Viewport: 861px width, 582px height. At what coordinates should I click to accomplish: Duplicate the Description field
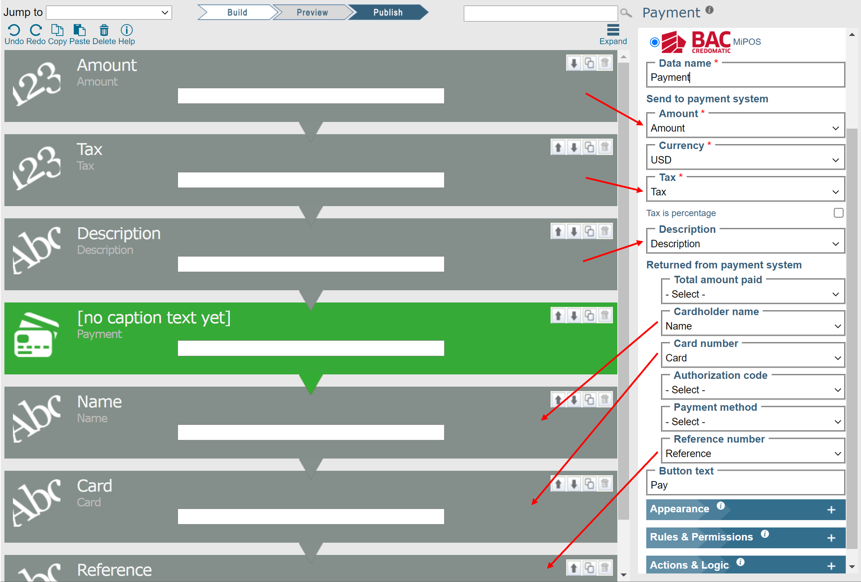coord(590,232)
